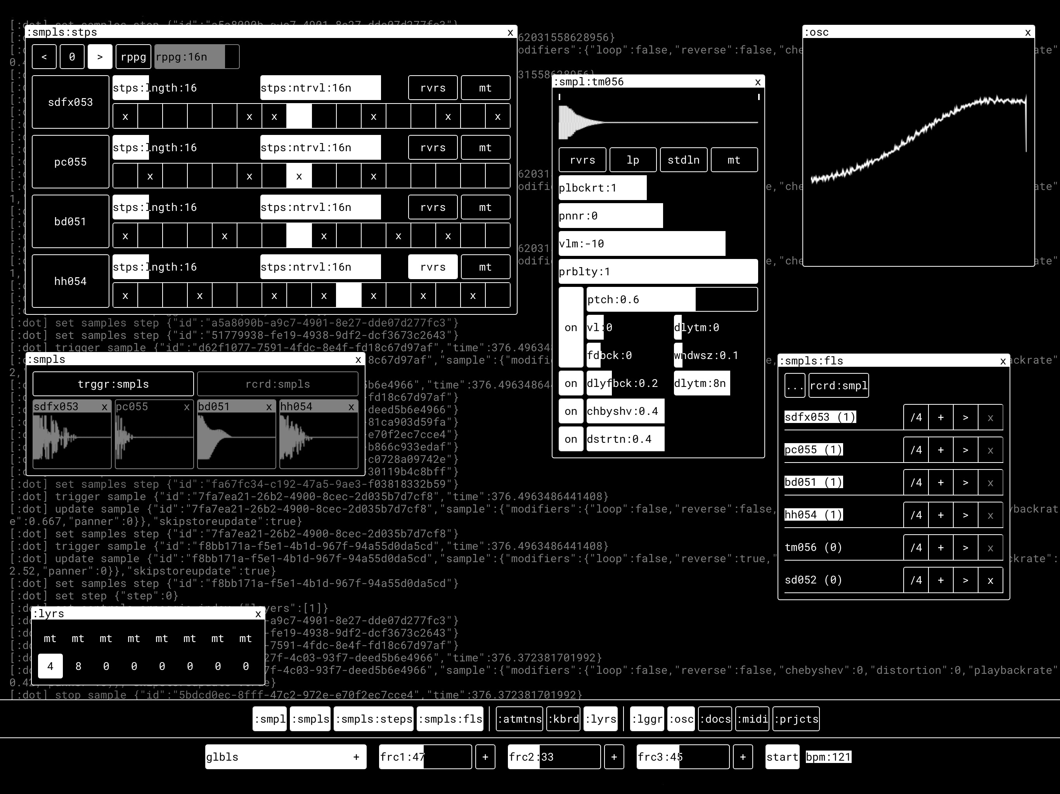This screenshot has width=1060, height=794.
Task: Adjust the pnnr:0 slider
Action: [658, 216]
